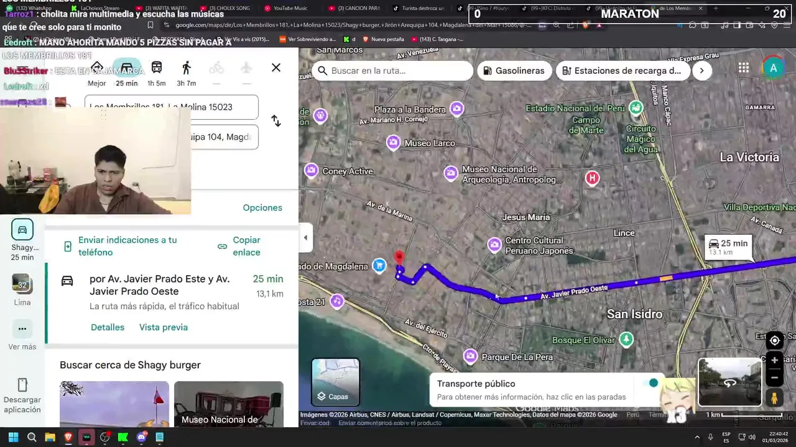Click the 25 min route label on map
796x447 pixels.
[x=728, y=247]
